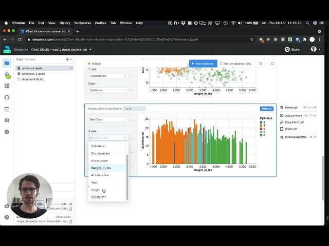Click the page vertical scrollbar
The height and width of the screenshot is (246, 329).
point(323,178)
